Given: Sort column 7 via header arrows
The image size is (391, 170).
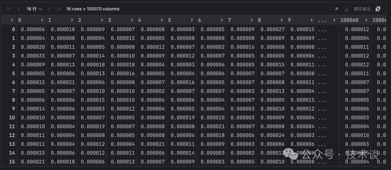Looking at the screenshot, I should tap(252, 20).
